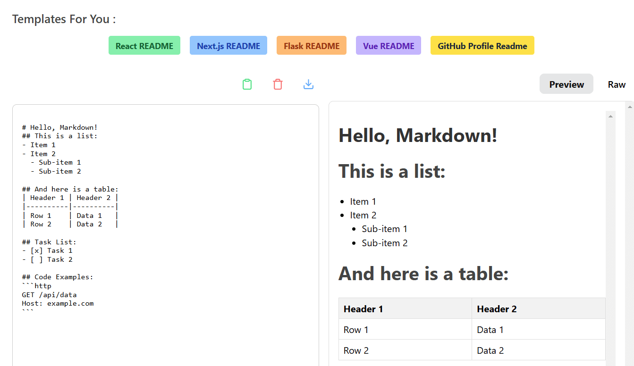Click '## Task List:' line in the editor

(x=49, y=242)
